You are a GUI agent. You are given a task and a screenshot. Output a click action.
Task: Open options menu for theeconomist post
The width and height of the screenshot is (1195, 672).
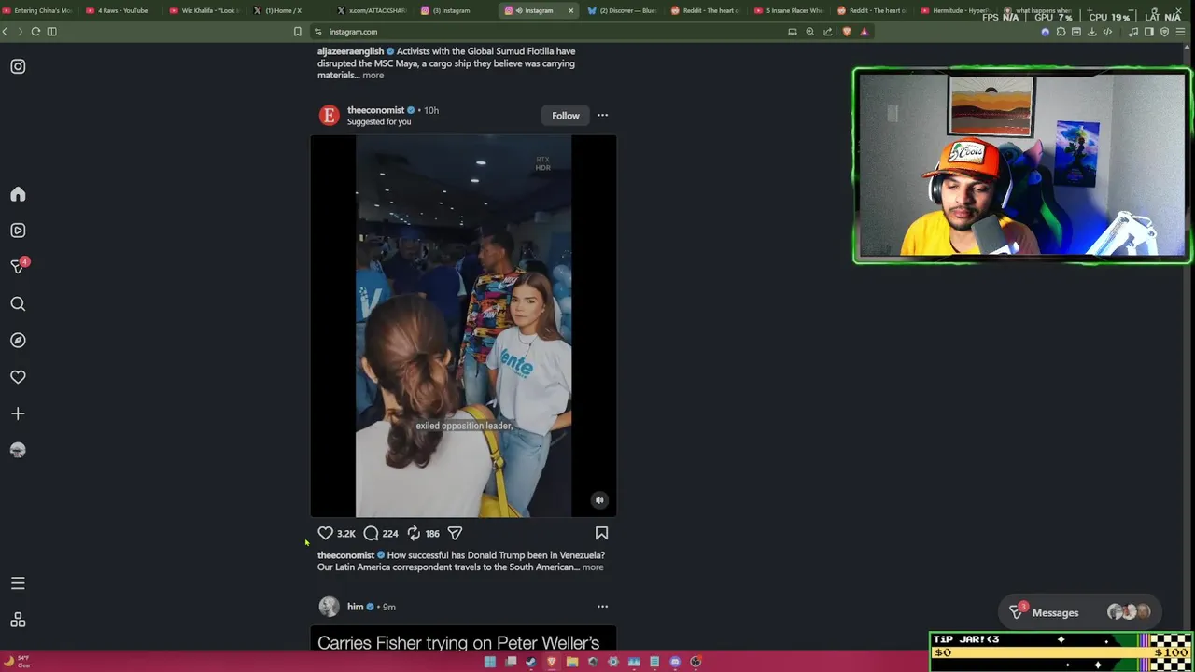[602, 116]
